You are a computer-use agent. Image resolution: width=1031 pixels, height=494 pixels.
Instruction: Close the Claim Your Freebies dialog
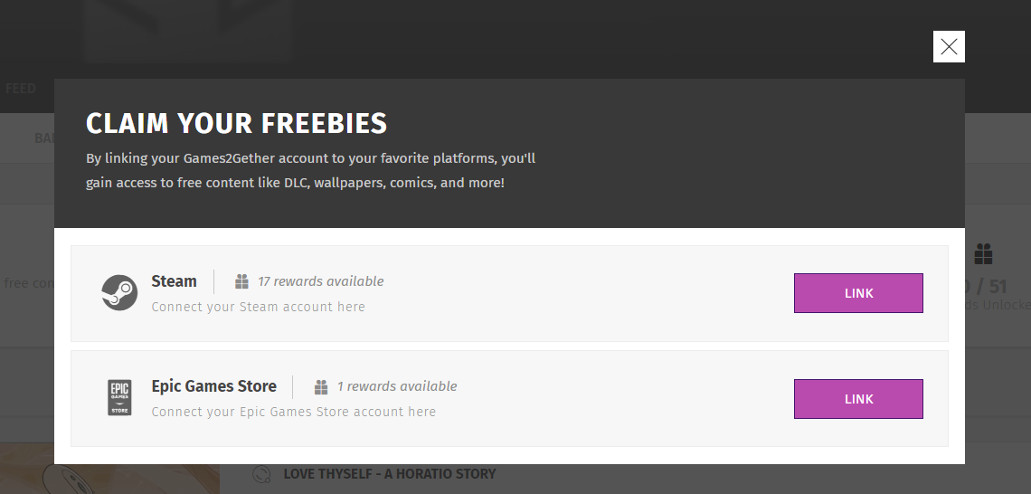pyautogui.click(x=949, y=47)
